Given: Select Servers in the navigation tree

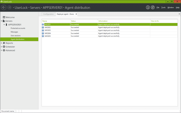Looking at the screenshot, I should [x=9, y=21].
